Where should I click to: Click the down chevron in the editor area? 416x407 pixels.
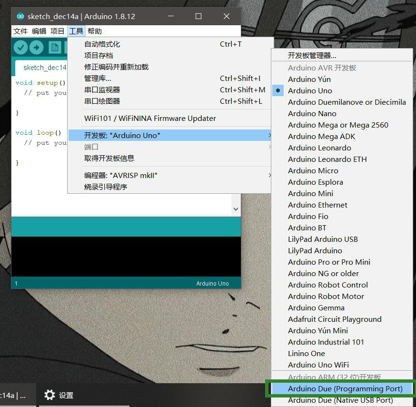236,208
